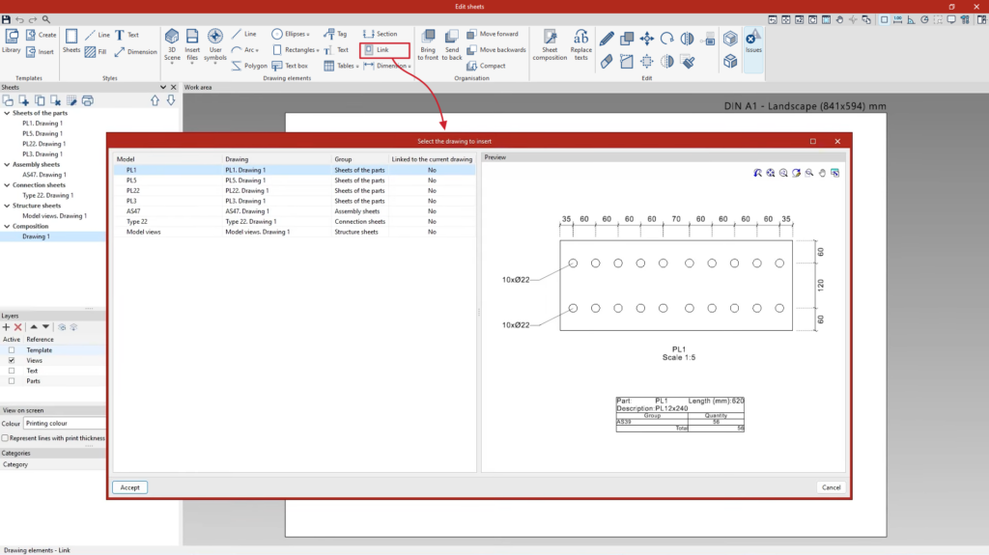Select AS47. Drawing 1 in sheets tree

coord(44,175)
